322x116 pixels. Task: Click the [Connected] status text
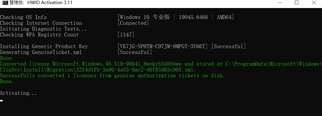pyautogui.click(x=133, y=23)
